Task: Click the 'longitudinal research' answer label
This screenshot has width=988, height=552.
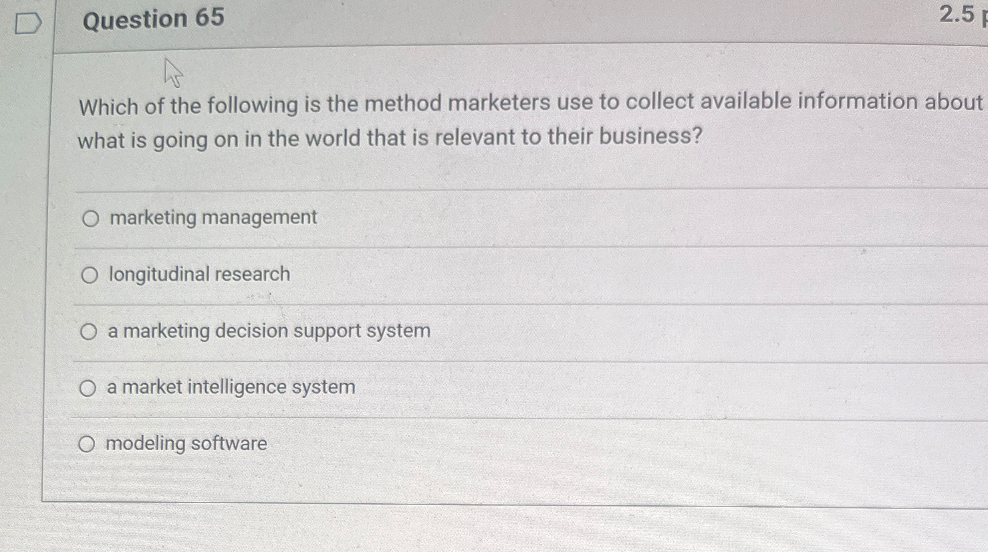Action: (200, 274)
